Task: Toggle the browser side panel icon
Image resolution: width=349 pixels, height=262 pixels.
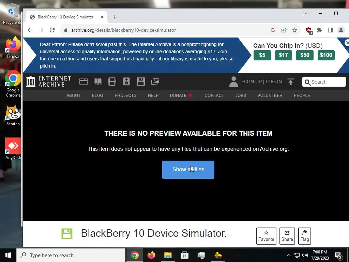Action: pyautogui.click(x=330, y=30)
